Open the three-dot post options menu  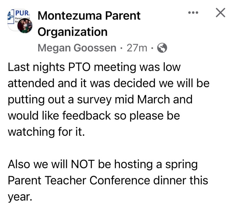(x=193, y=13)
